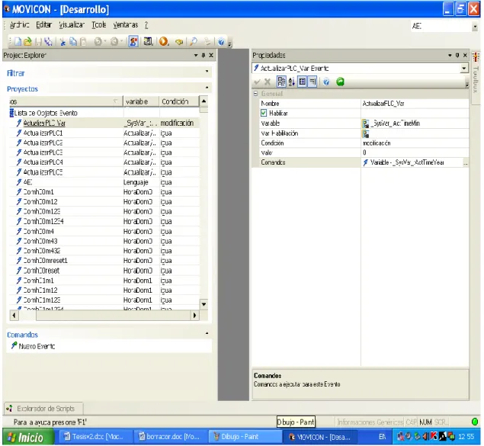The image size is (484, 446).
Task: Click the variable browse icon beside _SysVar_ActTimeMin
Action: coord(366,124)
